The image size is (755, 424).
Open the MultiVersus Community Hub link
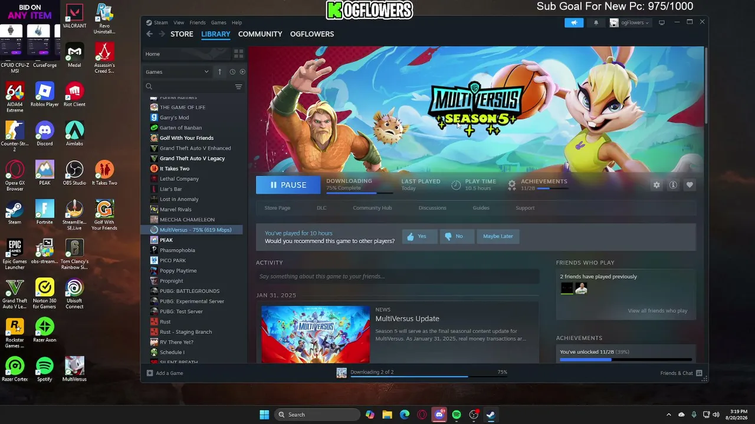tap(372, 208)
